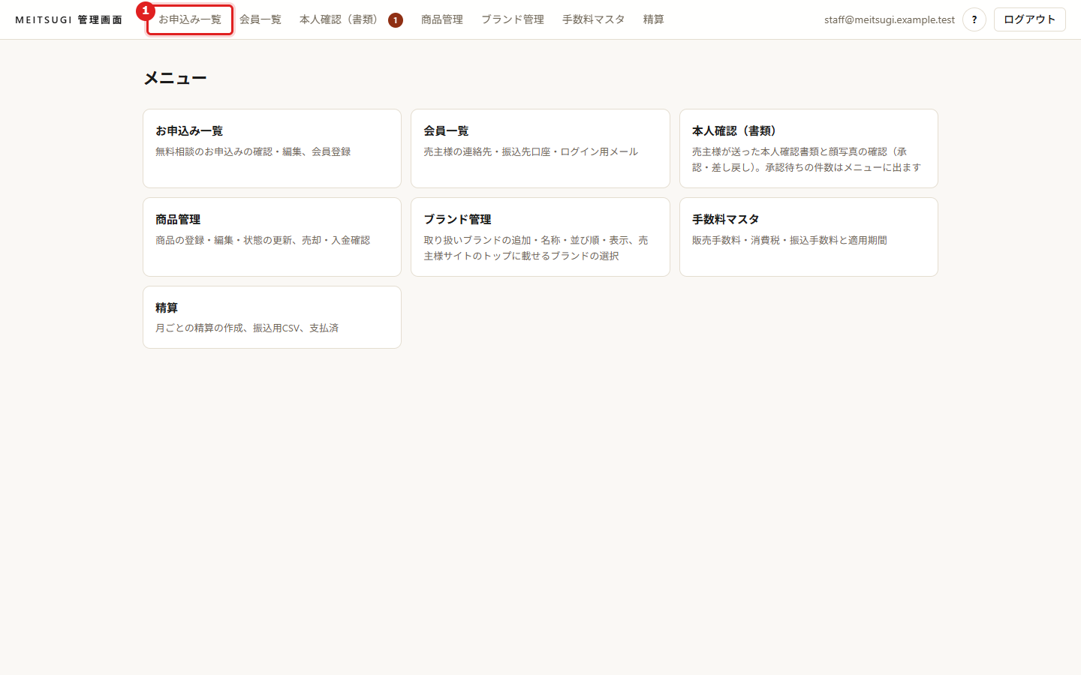Click description 無料相談のお申込みの確認・編集、会員登録
Viewport: 1081px width, 675px height.
point(253,151)
